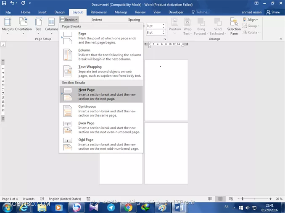Open the page Size dropdown
The height and width of the screenshot is (213, 285).
pyautogui.click(x=38, y=26)
